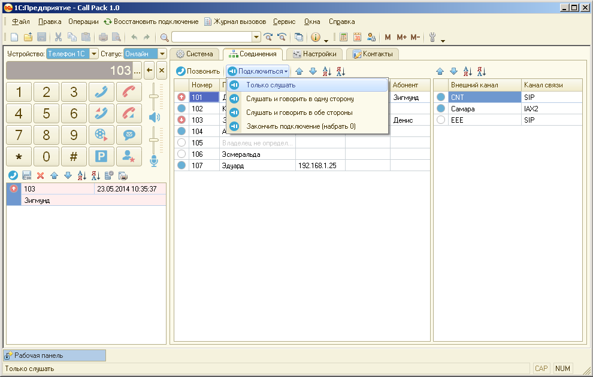Open calendar icon in main toolbar
The image size is (593, 377).
pos(358,37)
